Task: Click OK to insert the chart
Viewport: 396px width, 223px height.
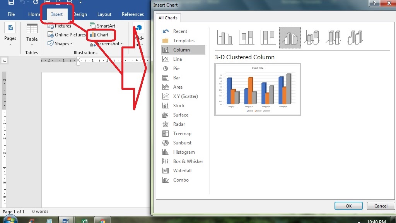Action: pyautogui.click(x=348, y=206)
